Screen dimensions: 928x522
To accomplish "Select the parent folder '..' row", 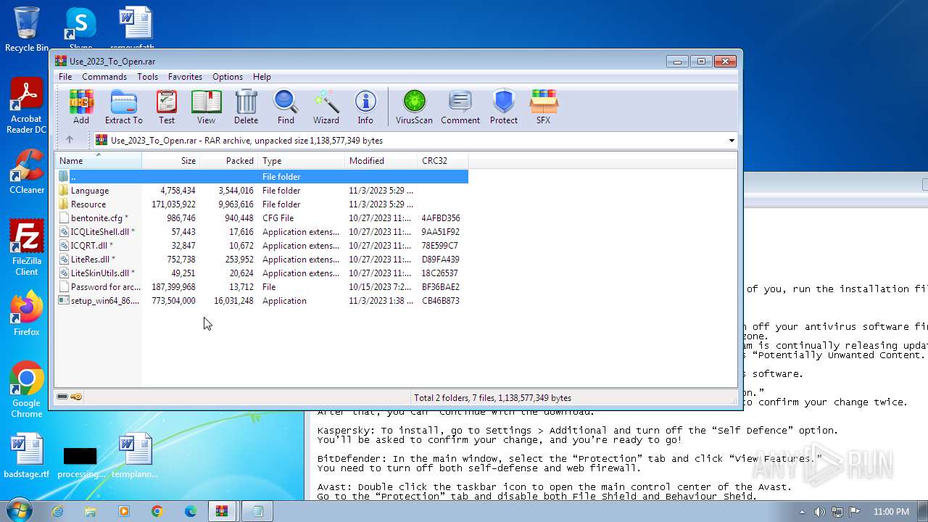I will click(262, 177).
